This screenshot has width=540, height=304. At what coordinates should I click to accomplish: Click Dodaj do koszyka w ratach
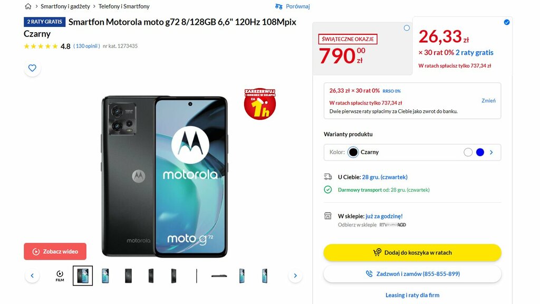point(412,253)
